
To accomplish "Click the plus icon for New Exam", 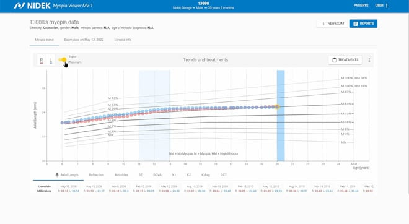I will coord(323,24).
